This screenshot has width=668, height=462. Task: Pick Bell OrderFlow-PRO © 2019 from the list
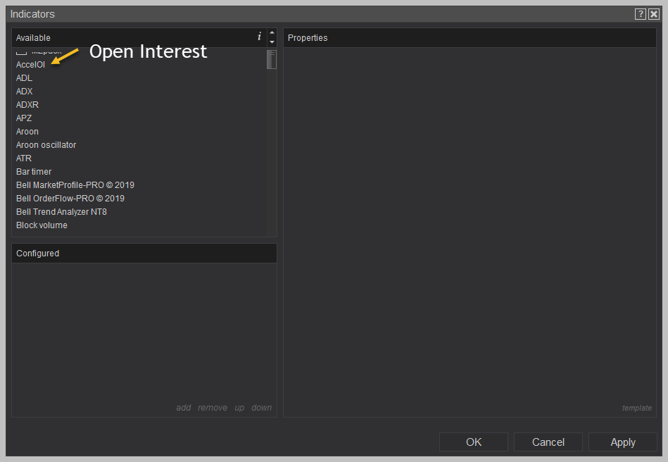click(70, 199)
